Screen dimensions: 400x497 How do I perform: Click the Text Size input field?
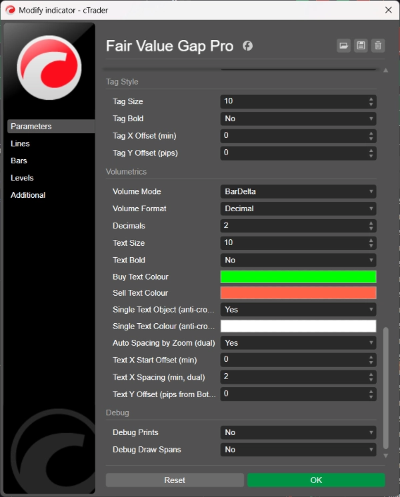(x=292, y=243)
